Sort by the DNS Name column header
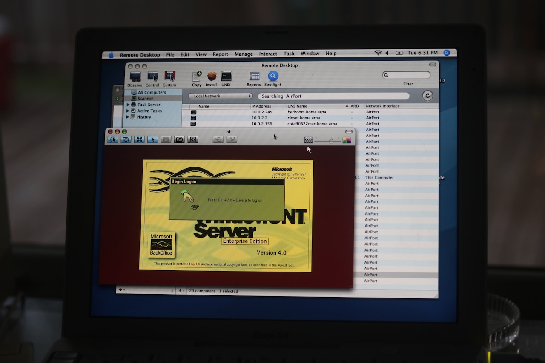 (x=318, y=106)
